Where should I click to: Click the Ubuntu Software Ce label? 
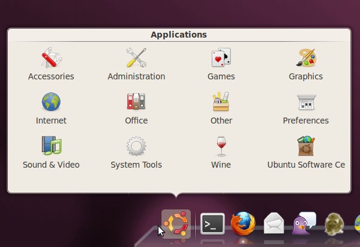306,165
